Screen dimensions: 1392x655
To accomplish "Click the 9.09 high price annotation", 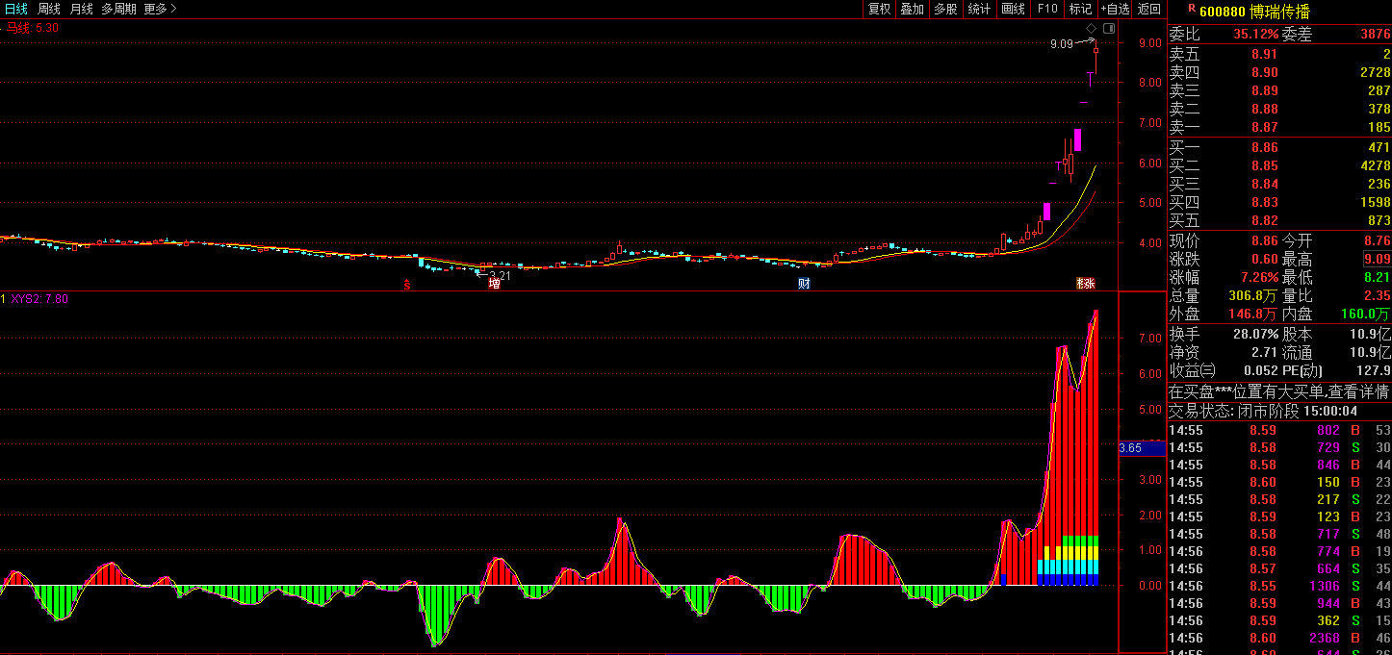I will (x=1061, y=43).
